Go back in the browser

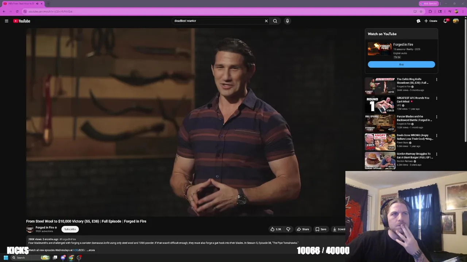(x=4, y=12)
